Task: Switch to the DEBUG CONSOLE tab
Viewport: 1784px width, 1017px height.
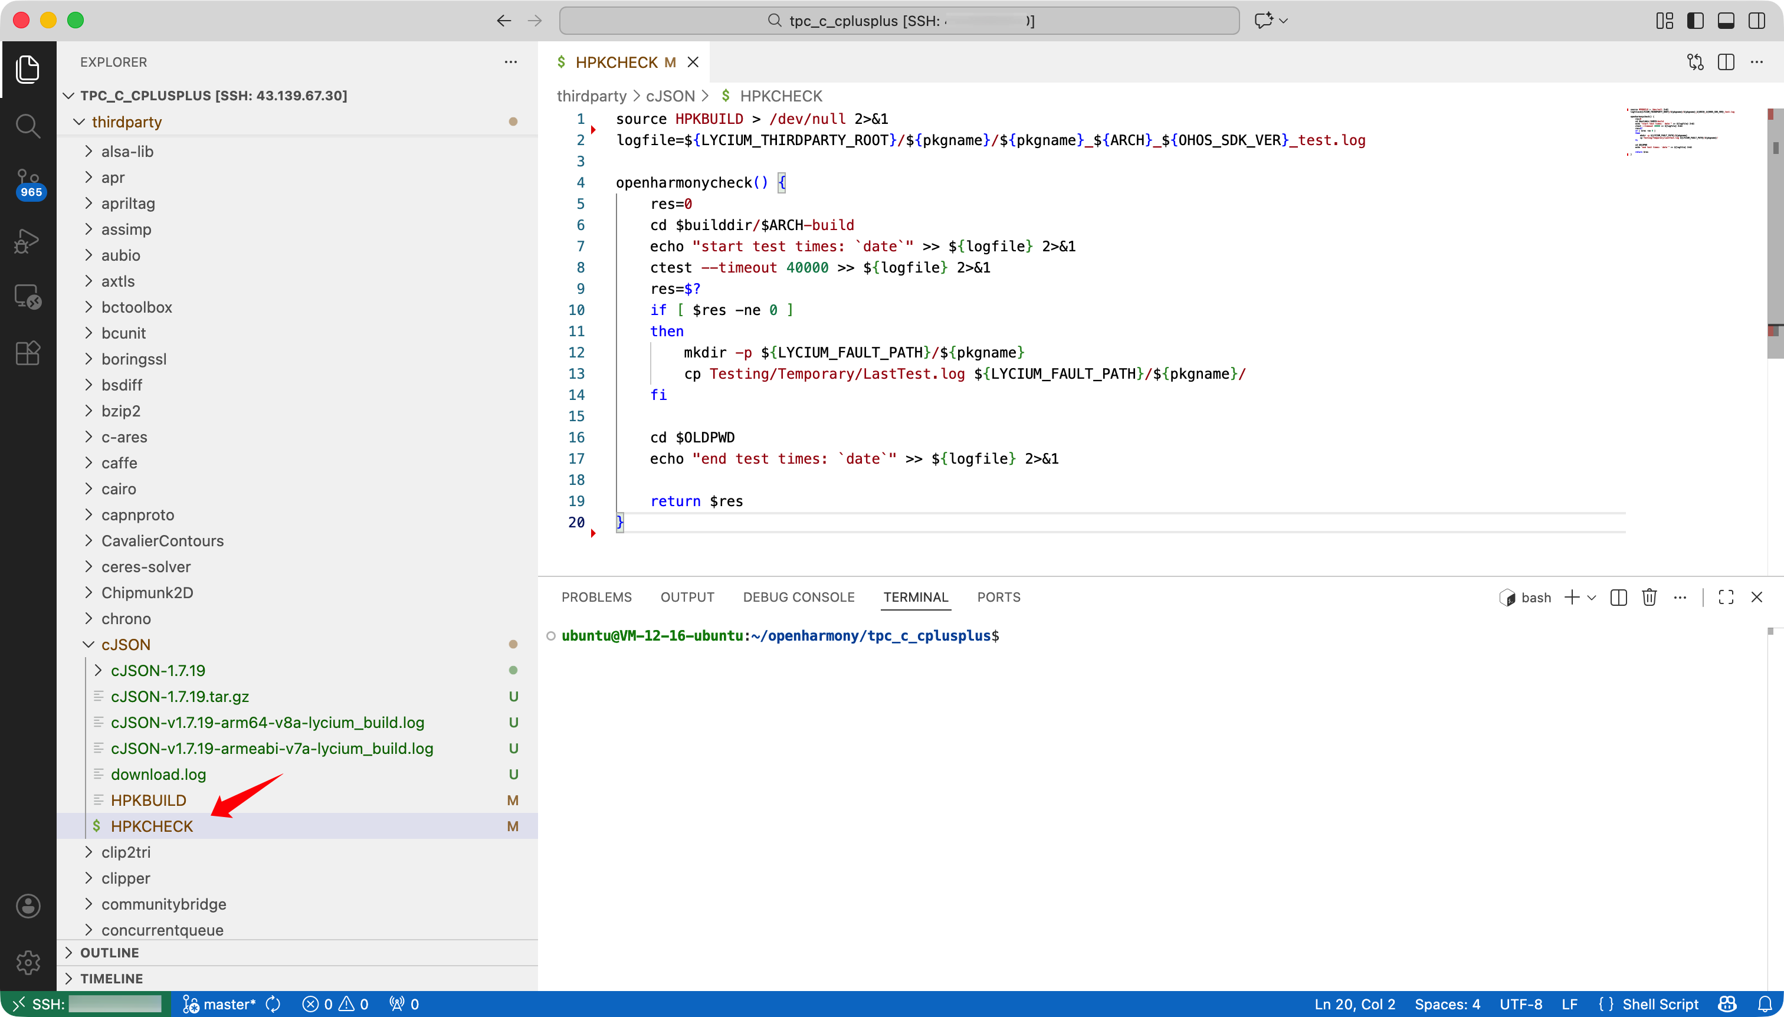Action: tap(798, 597)
